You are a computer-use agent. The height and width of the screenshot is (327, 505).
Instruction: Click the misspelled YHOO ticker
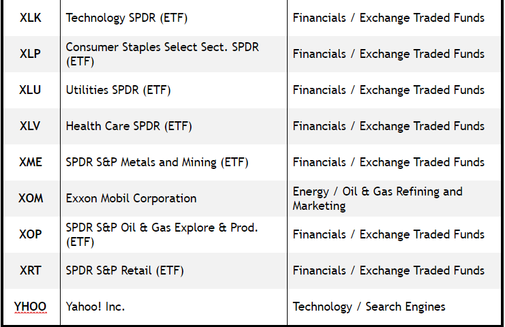point(30,307)
